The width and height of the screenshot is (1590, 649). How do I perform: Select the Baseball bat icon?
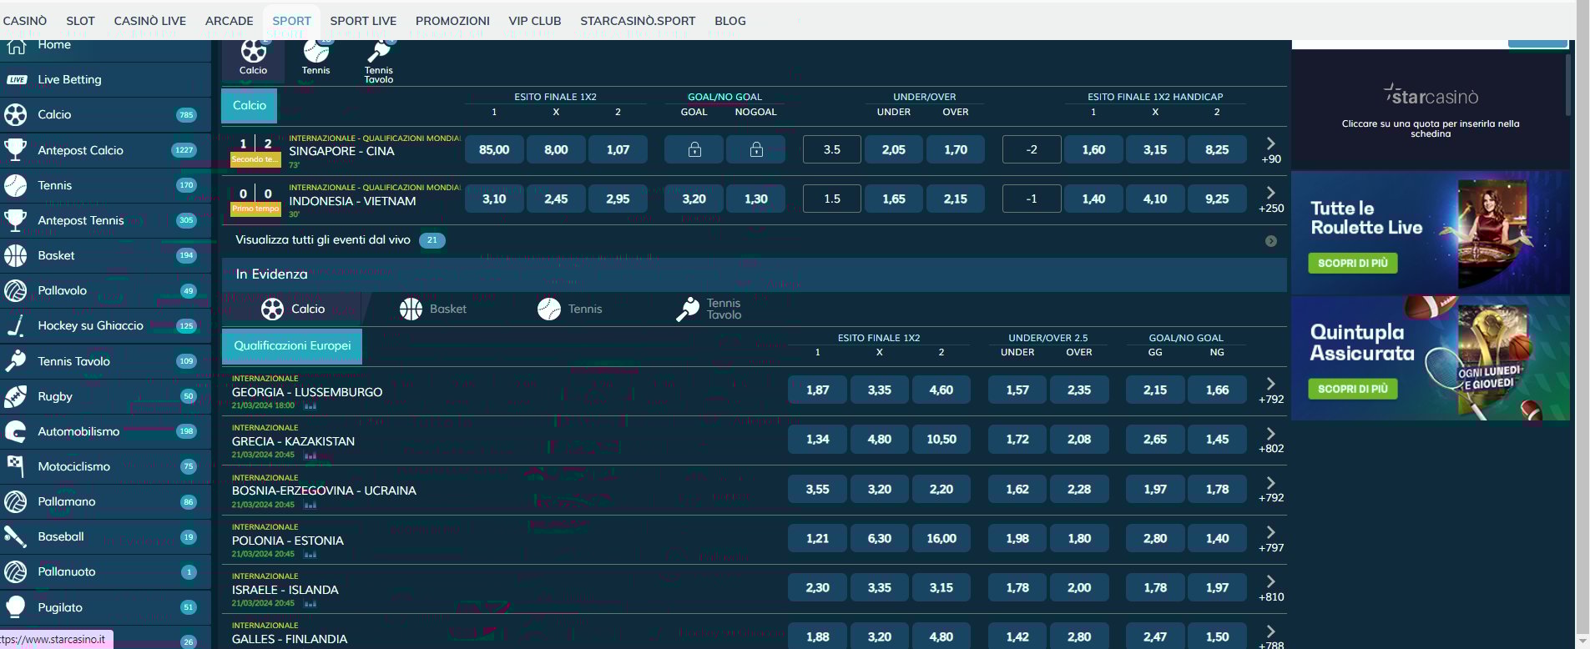(x=16, y=536)
